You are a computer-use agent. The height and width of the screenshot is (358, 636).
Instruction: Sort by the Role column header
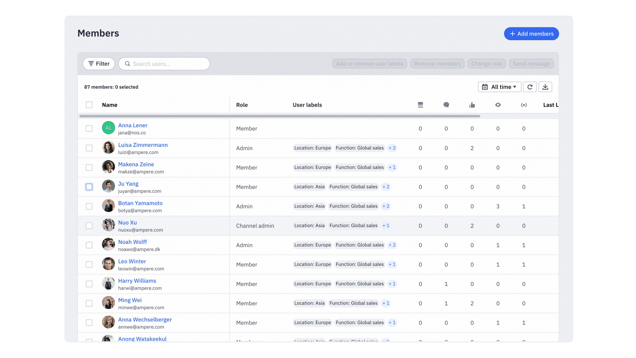[x=242, y=105]
